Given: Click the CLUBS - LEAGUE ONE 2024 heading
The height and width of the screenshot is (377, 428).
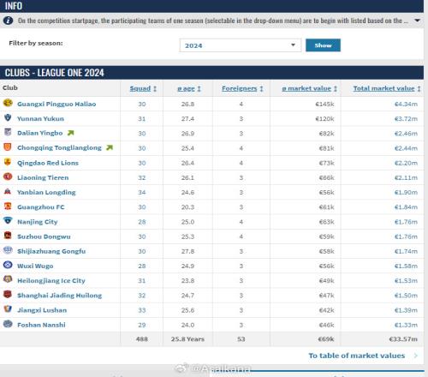Looking at the screenshot, I should click(55, 73).
